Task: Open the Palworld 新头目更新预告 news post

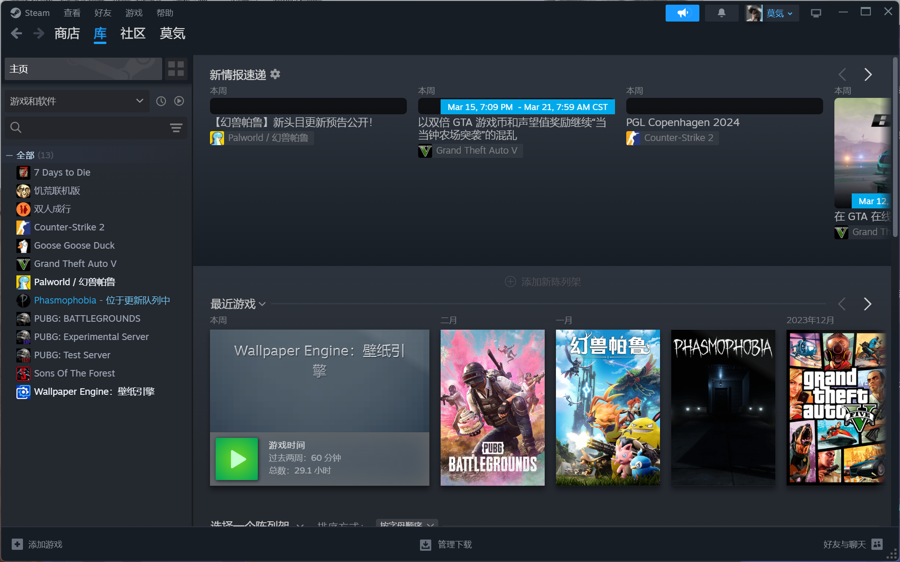Action: pos(292,122)
